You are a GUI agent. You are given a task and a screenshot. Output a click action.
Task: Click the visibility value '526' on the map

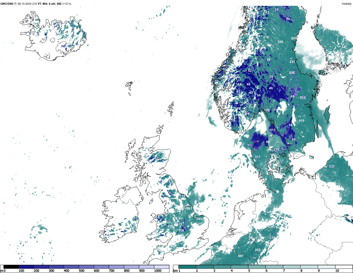click(x=294, y=38)
